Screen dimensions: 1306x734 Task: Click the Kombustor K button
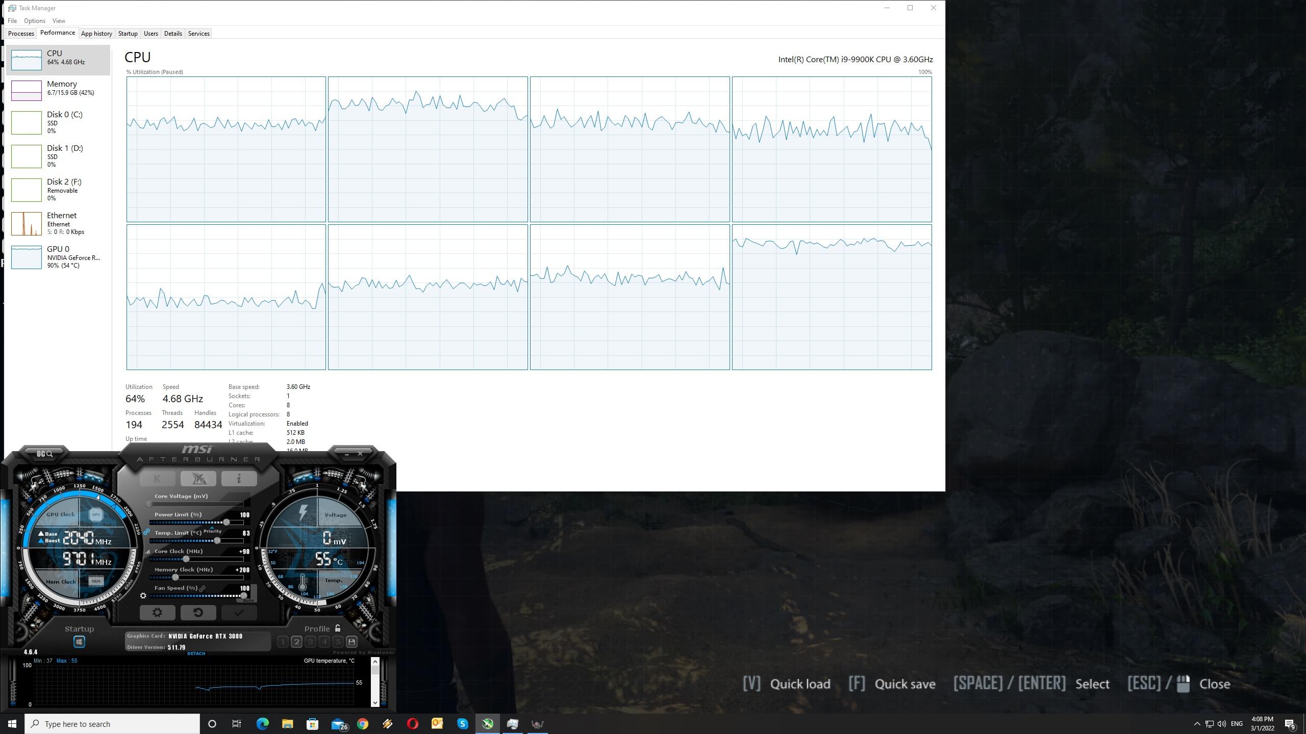157,479
